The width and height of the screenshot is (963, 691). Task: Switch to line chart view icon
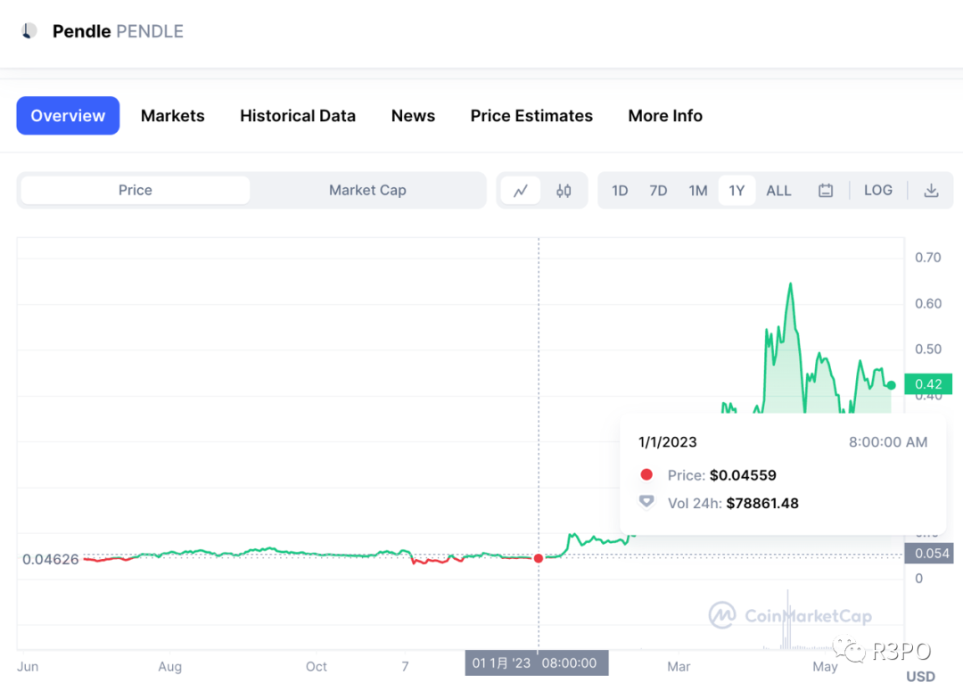click(521, 191)
